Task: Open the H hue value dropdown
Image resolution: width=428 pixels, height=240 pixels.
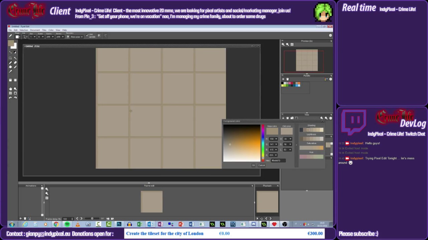Action: coord(288,139)
